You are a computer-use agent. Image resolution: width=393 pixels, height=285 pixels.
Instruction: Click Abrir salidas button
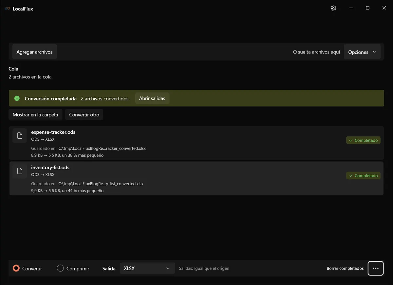tap(152, 98)
